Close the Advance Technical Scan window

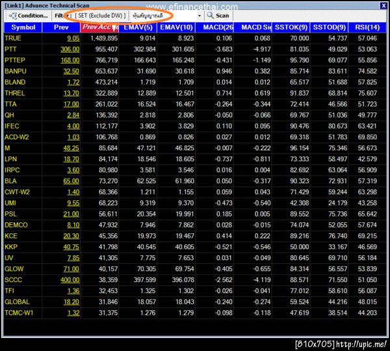click(383, 5)
